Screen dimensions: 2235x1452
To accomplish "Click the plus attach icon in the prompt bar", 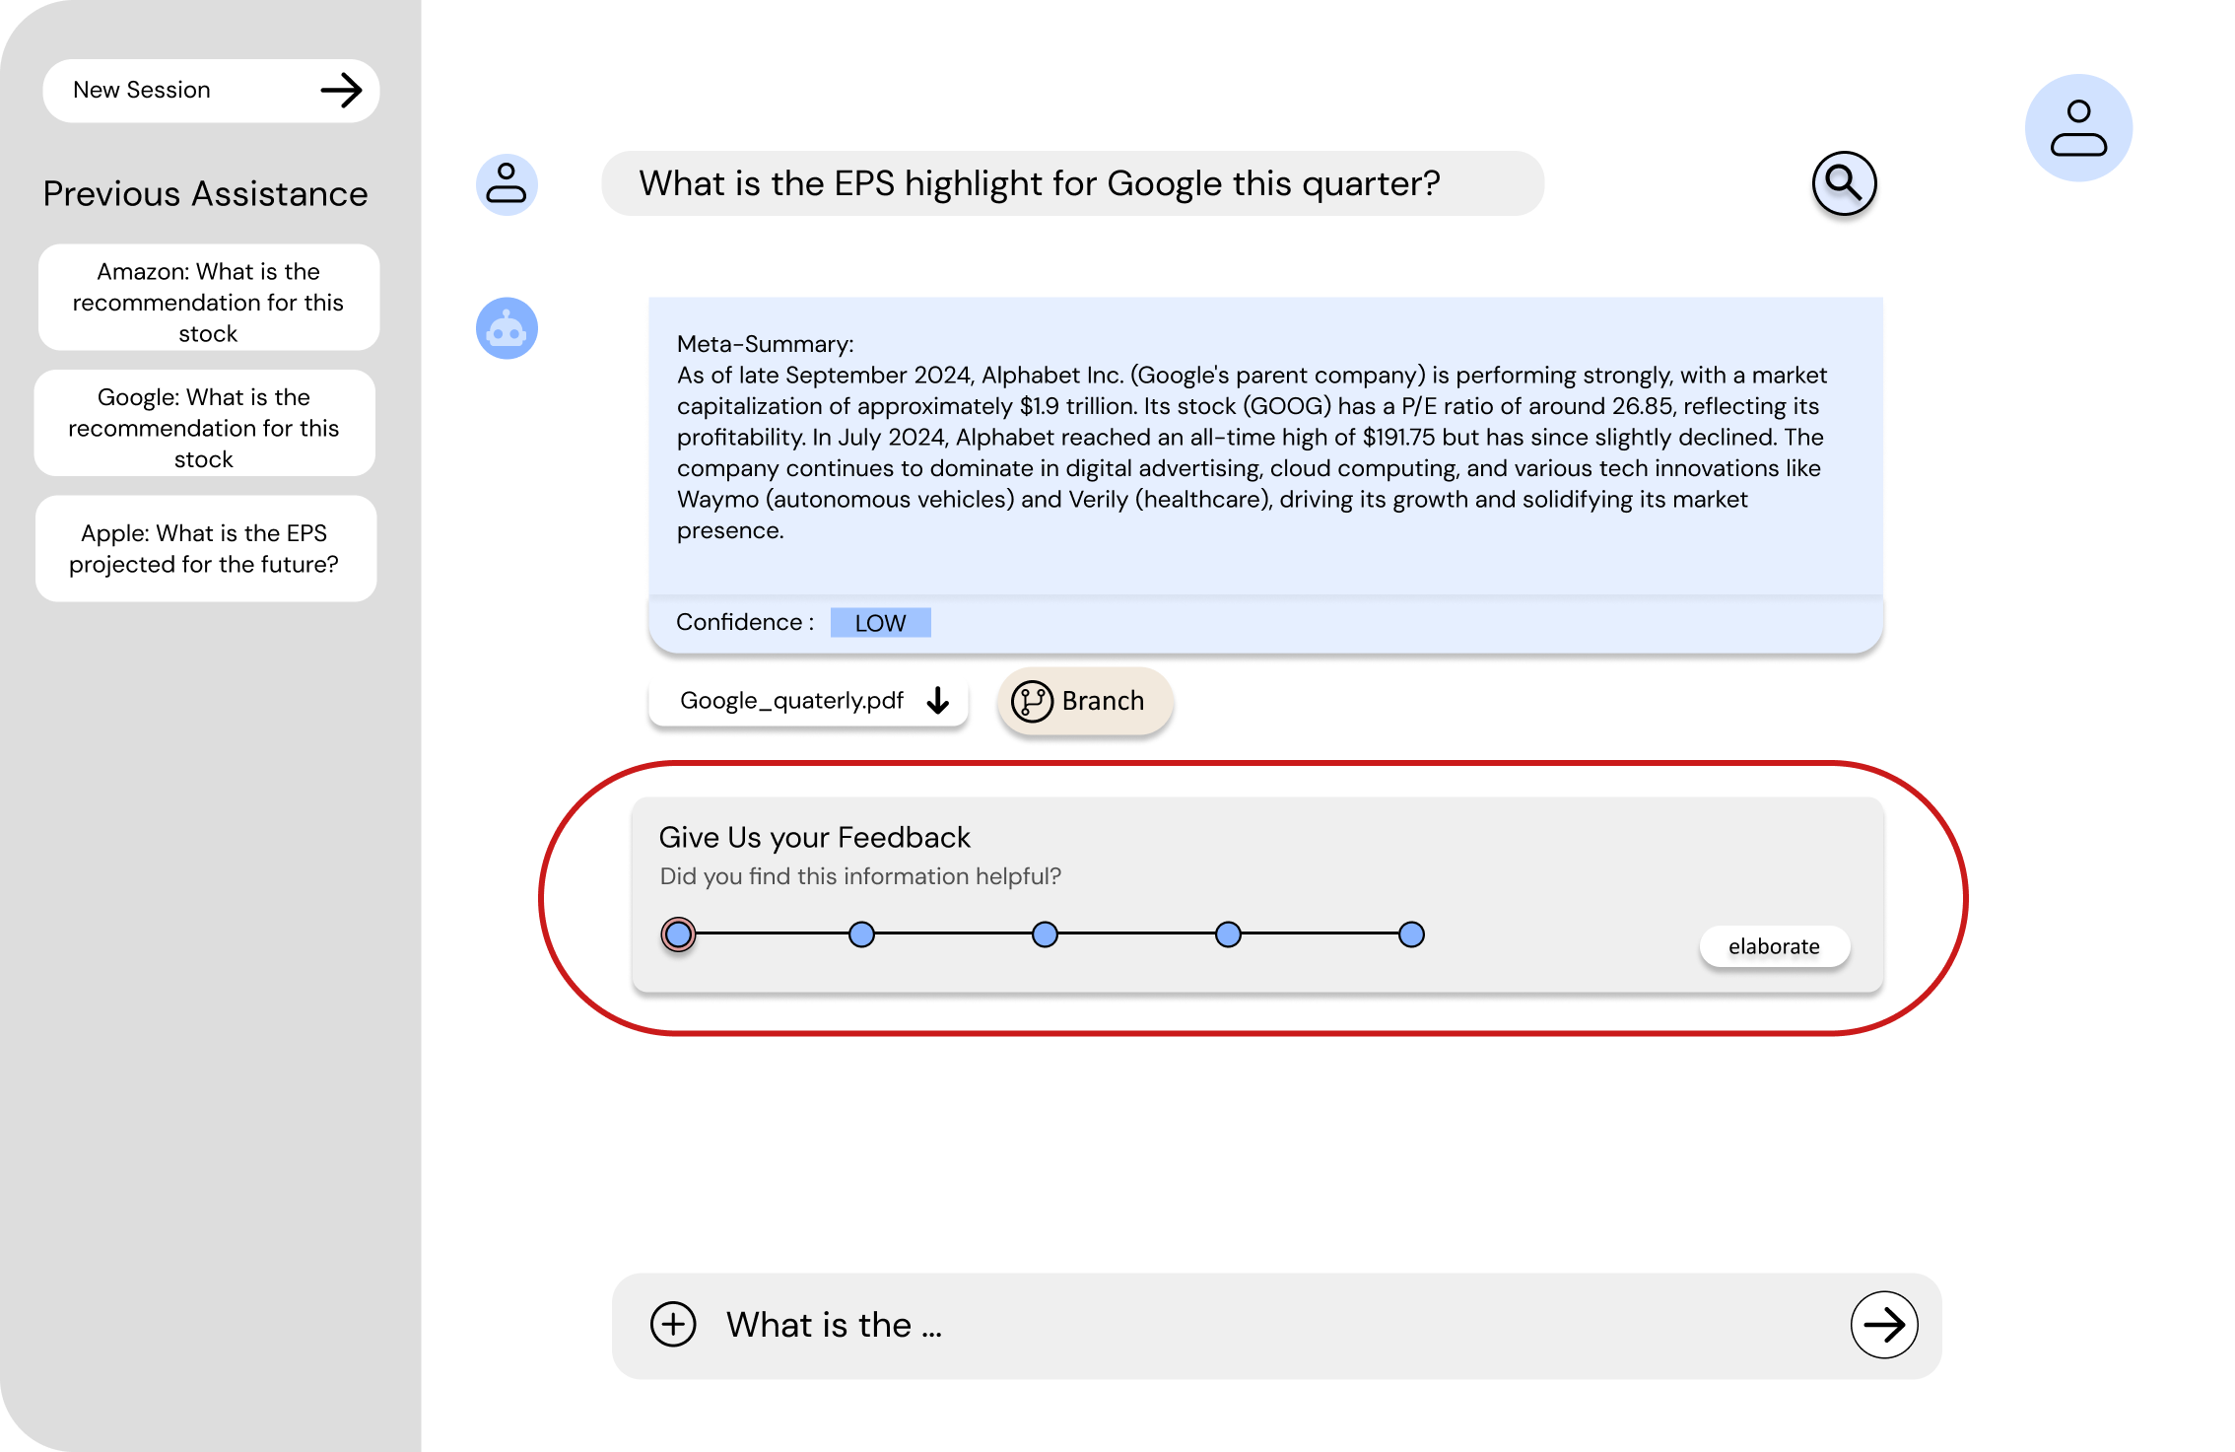I will point(673,1324).
